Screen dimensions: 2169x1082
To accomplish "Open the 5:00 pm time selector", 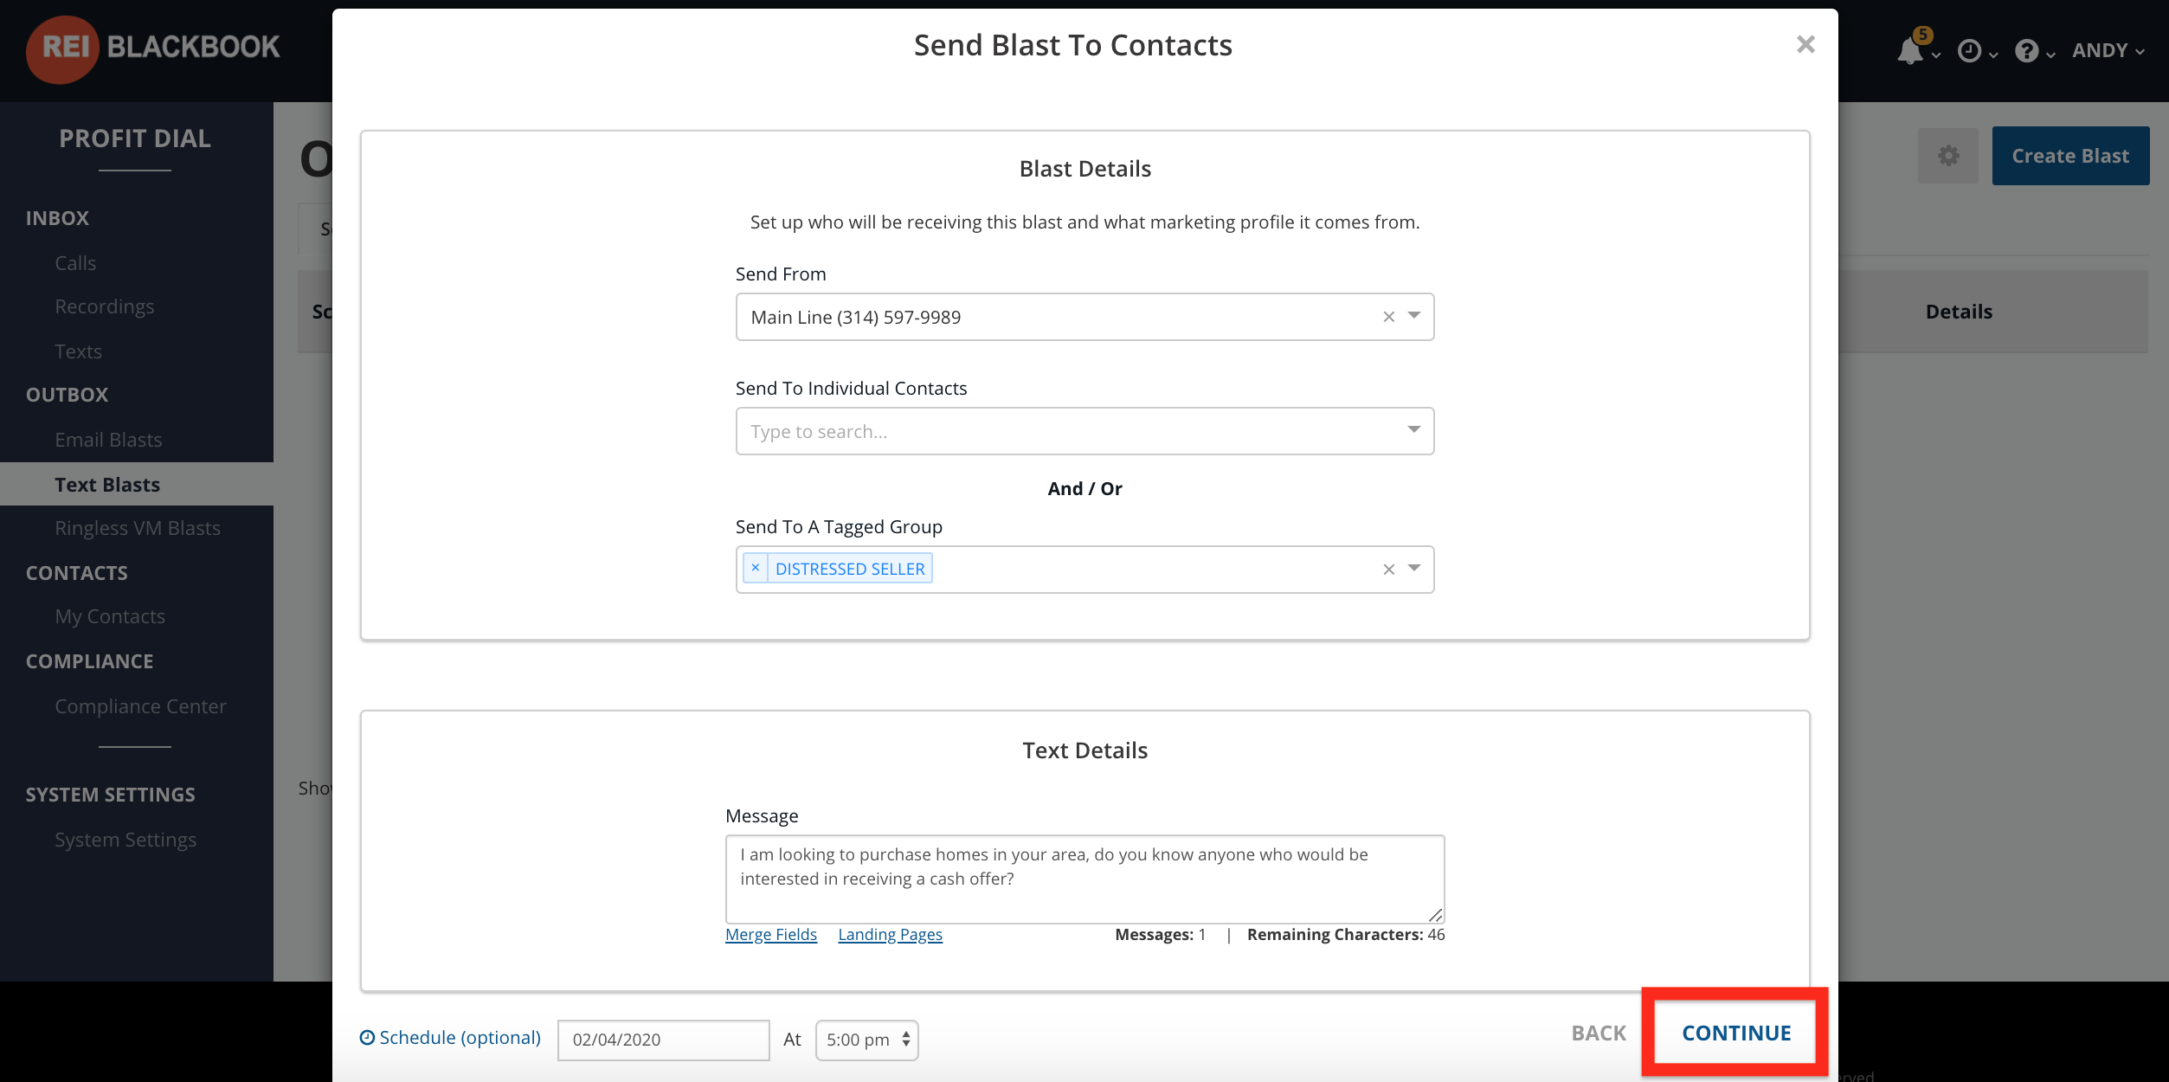I will click(x=866, y=1040).
